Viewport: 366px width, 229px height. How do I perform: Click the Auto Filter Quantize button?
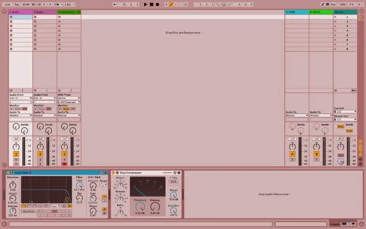point(28,211)
